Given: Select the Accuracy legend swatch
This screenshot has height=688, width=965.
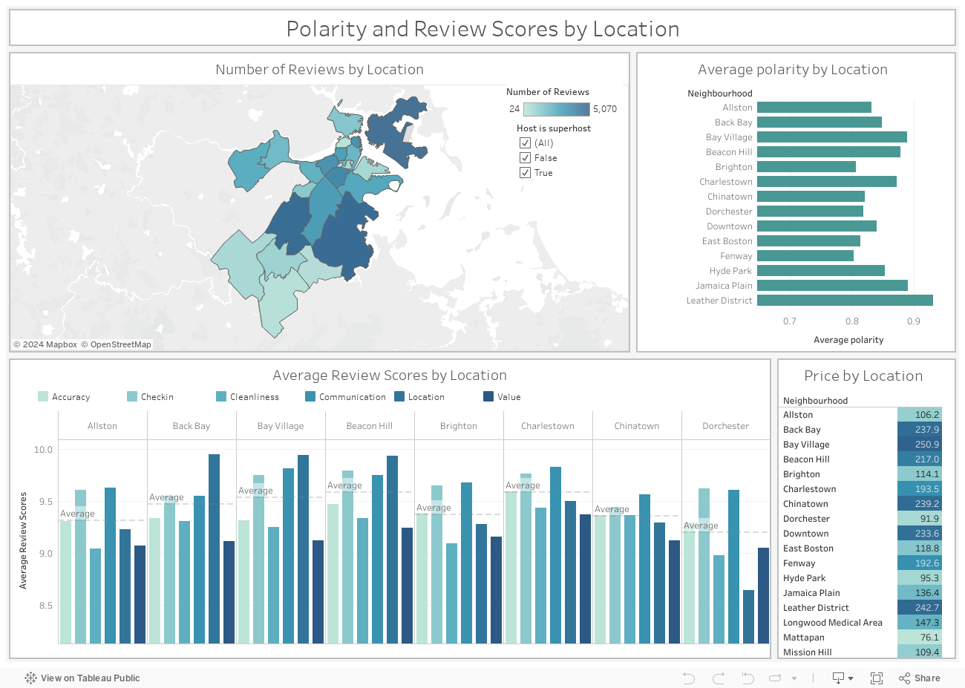Looking at the screenshot, I should coord(43,396).
